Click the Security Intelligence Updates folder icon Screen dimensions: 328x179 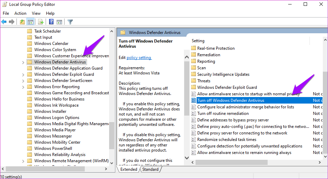point(194,74)
